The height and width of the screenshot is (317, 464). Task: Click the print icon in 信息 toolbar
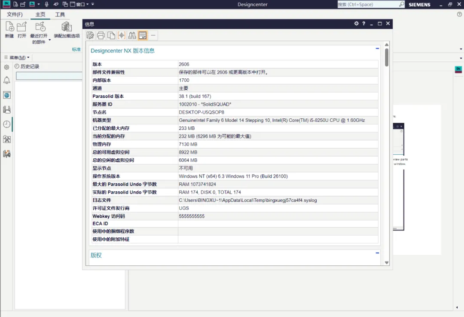click(101, 36)
